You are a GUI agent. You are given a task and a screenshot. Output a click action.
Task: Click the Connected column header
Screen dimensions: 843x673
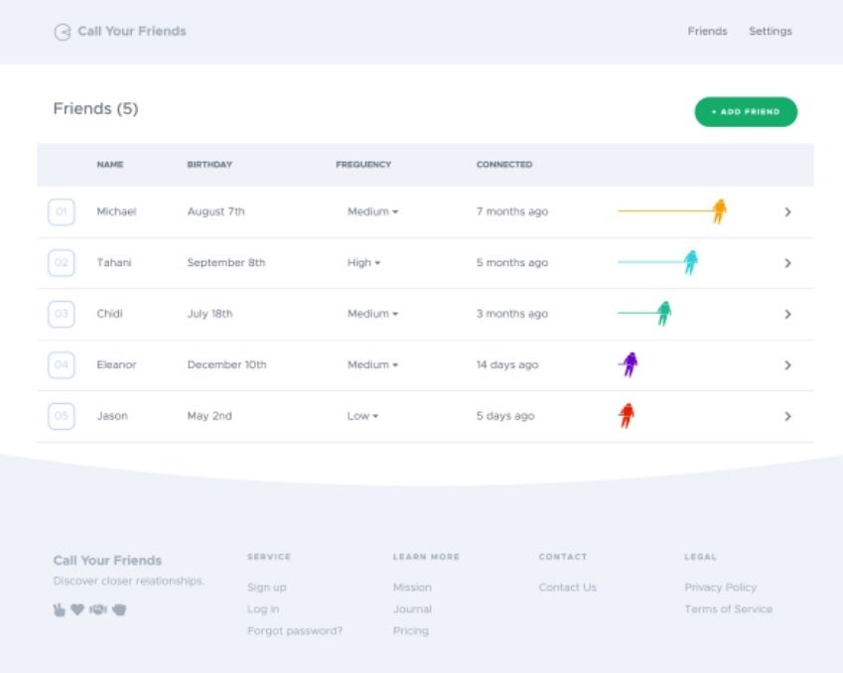pos(504,165)
